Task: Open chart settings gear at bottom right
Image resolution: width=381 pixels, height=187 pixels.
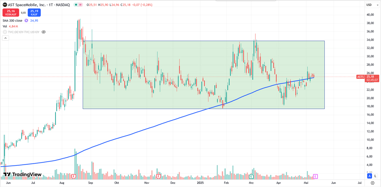Action: [x=372, y=183]
